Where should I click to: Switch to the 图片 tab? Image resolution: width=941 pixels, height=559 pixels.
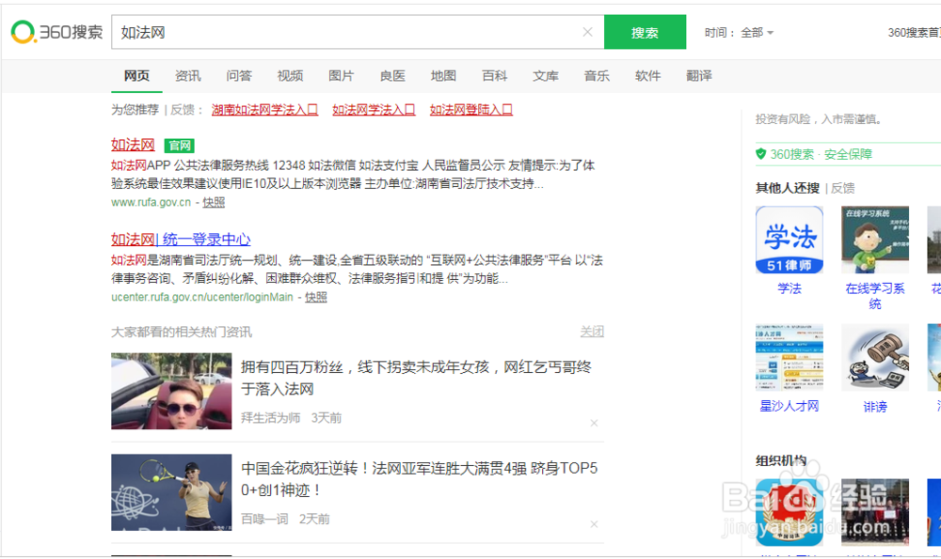pyautogui.click(x=341, y=75)
